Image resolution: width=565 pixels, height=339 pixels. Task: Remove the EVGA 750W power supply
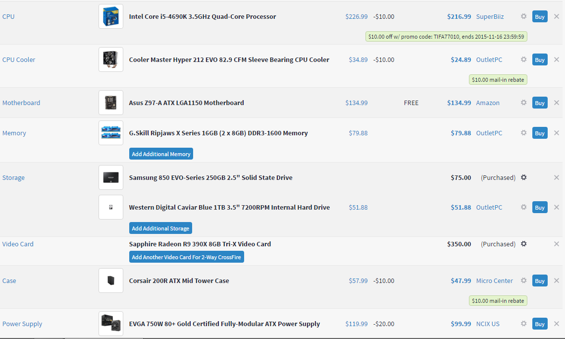(x=557, y=324)
